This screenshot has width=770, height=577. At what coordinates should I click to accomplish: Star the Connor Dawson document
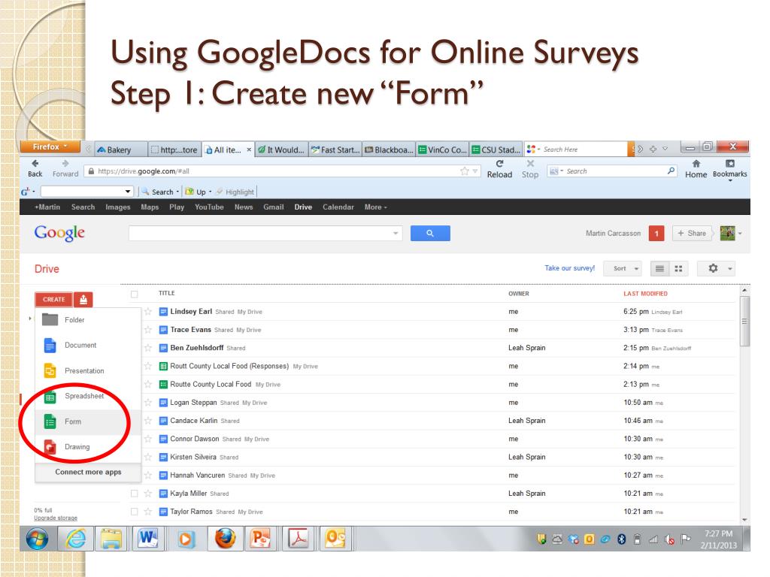(148, 439)
